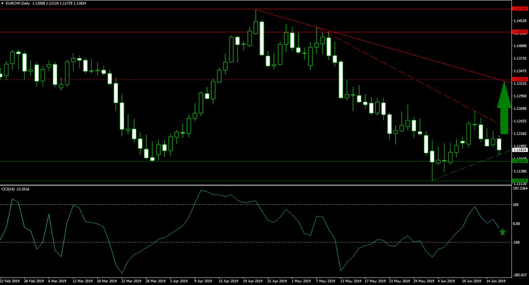Viewport: 529px width, 285px height.
Task: Click the 14 Jun 2019 date label
Action: [x=497, y=280]
